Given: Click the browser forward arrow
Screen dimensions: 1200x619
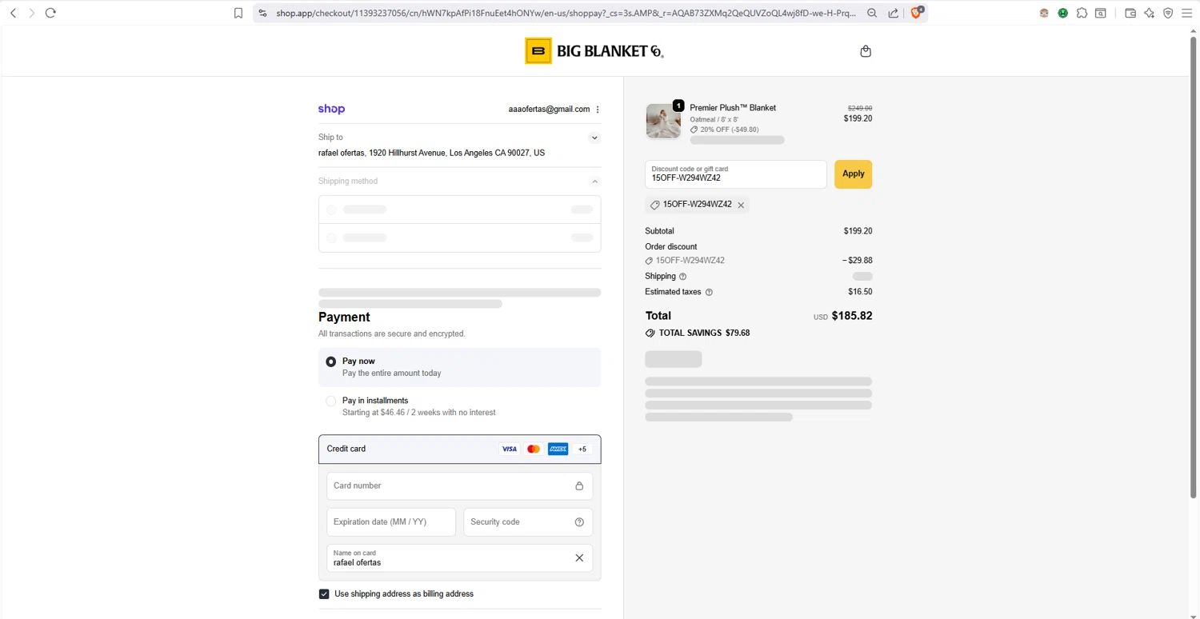Looking at the screenshot, I should [32, 13].
